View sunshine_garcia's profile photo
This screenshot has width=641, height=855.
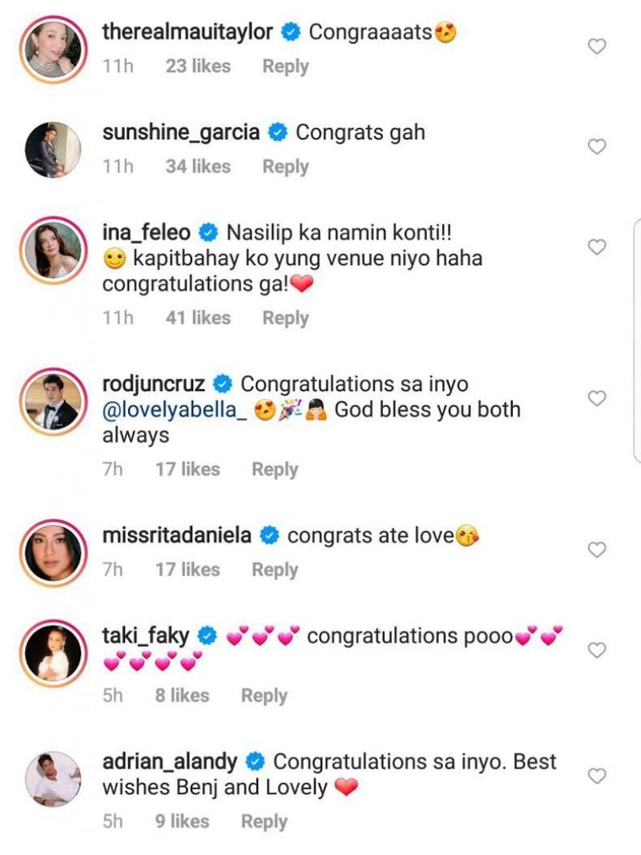[x=53, y=149]
